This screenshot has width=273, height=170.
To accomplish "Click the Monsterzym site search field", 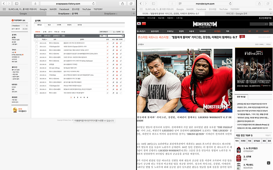I will click(259, 24).
